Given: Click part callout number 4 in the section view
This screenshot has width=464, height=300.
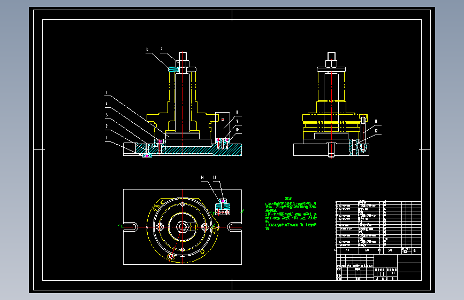Looking at the screenshot, I should (107, 104).
